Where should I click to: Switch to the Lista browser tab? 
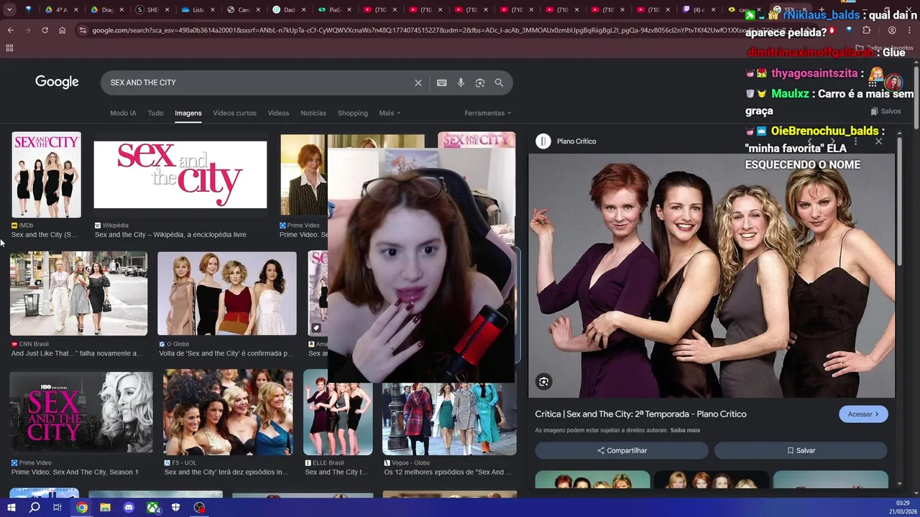pyautogui.click(x=196, y=10)
